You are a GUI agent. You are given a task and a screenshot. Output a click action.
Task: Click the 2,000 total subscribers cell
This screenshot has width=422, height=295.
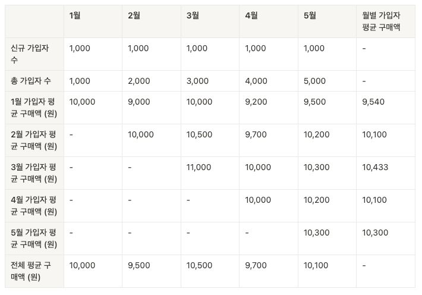point(139,81)
